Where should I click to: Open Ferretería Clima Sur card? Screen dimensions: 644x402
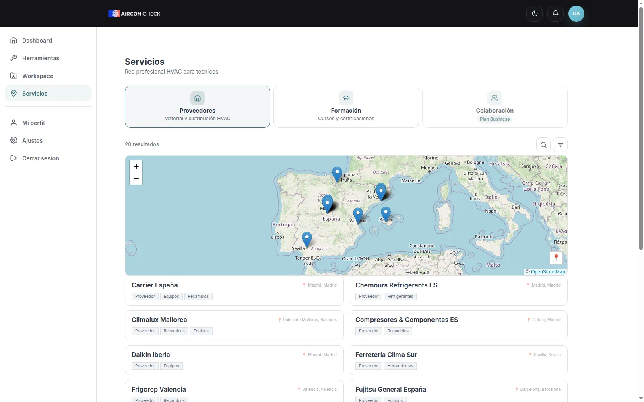click(458, 360)
